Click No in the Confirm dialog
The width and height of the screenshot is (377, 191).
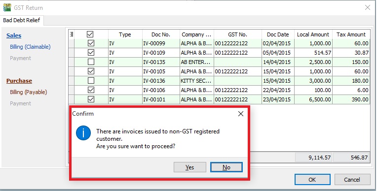click(226, 167)
